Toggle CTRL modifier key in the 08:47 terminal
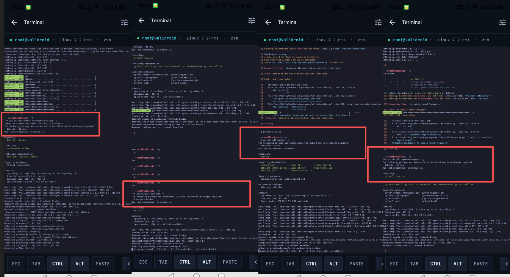Viewport: 510px width, 277px height. pos(312,264)
